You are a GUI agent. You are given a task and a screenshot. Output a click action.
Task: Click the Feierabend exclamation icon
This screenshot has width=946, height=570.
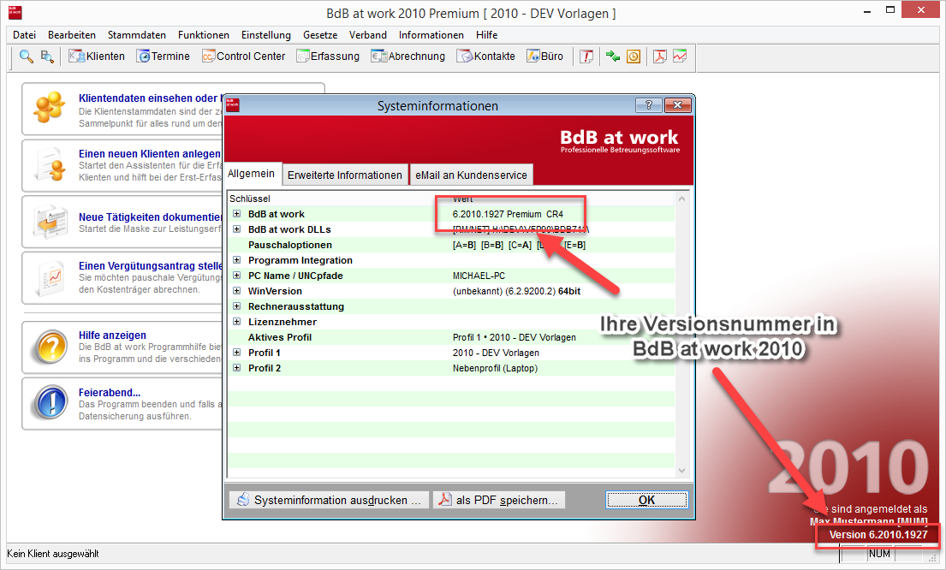pyautogui.click(x=51, y=403)
